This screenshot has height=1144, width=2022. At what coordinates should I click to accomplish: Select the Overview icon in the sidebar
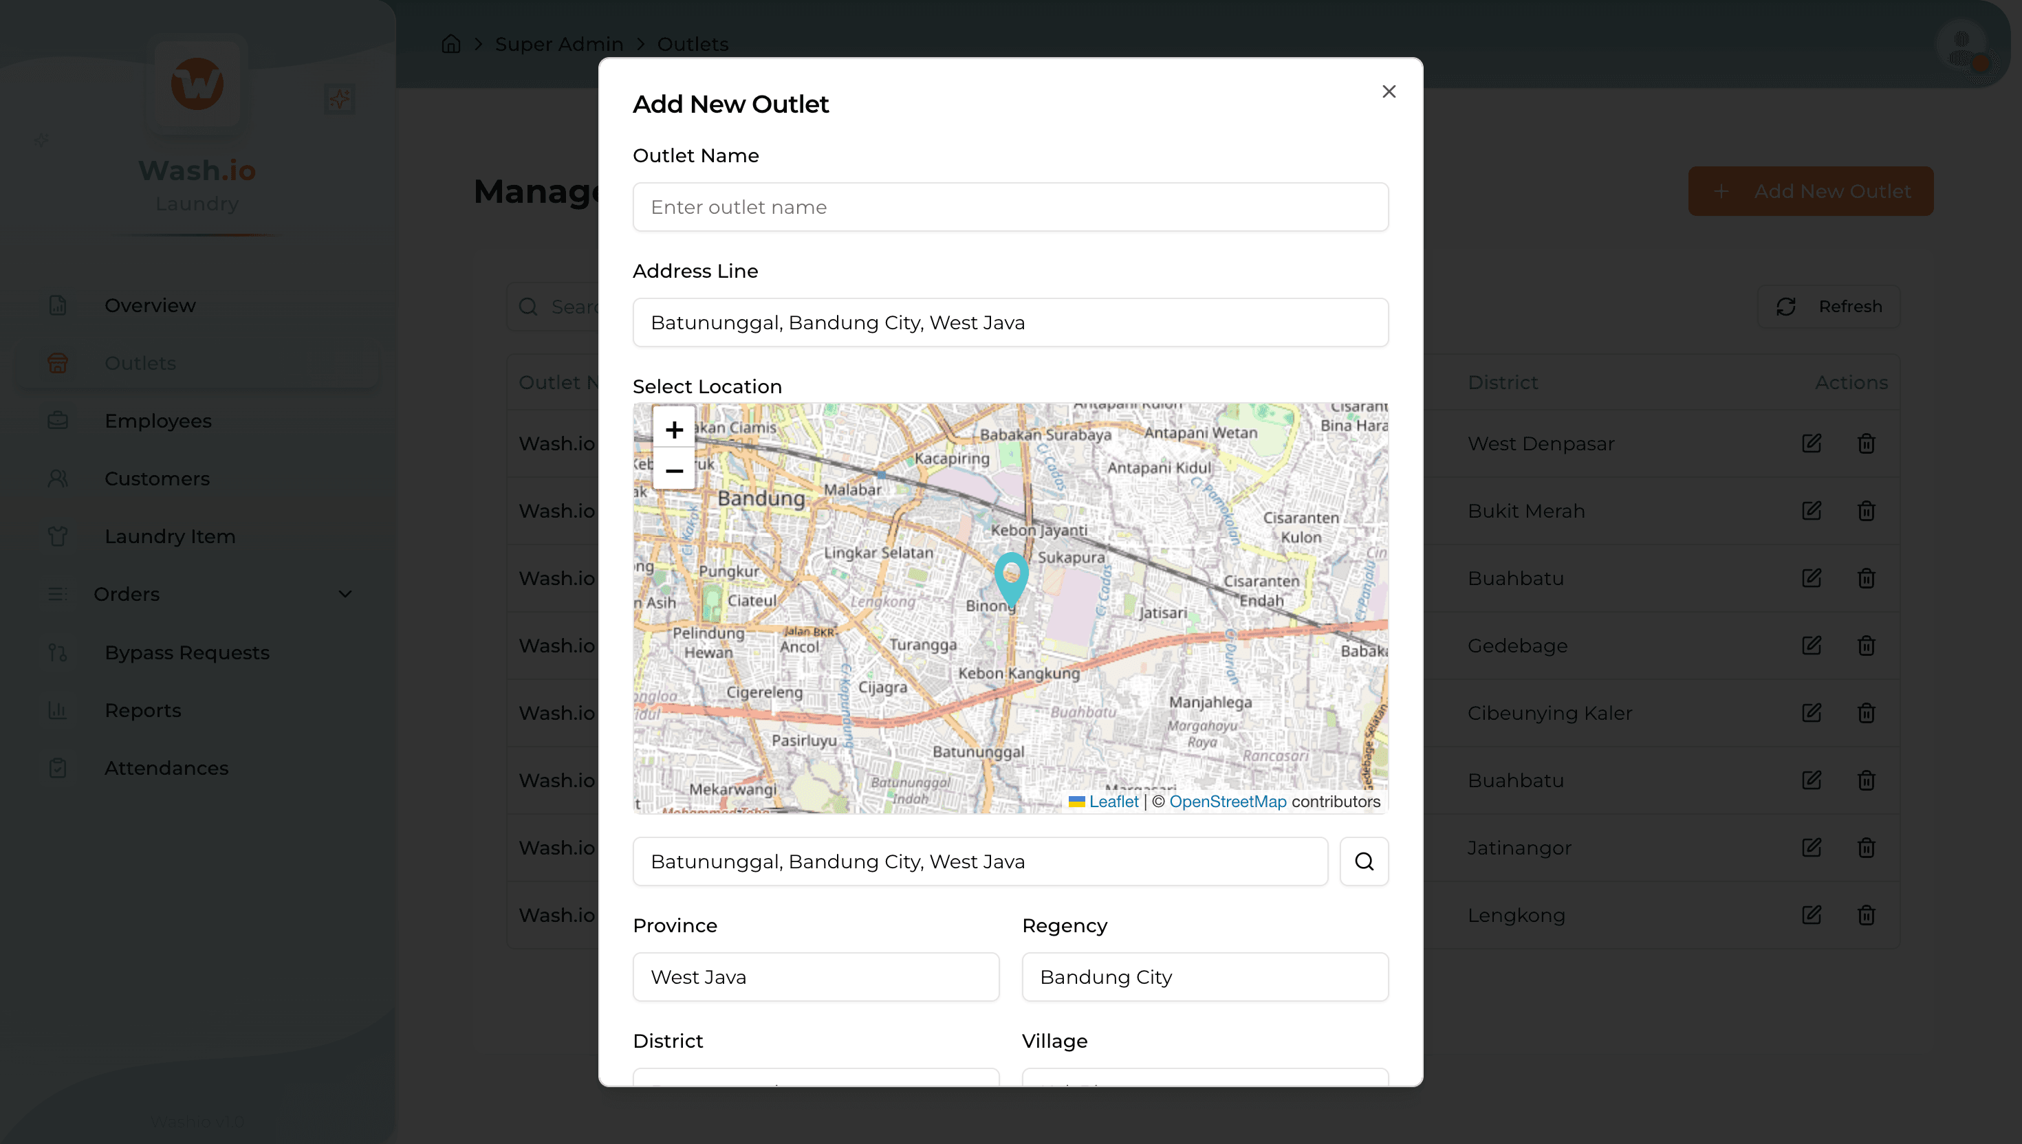(x=58, y=305)
